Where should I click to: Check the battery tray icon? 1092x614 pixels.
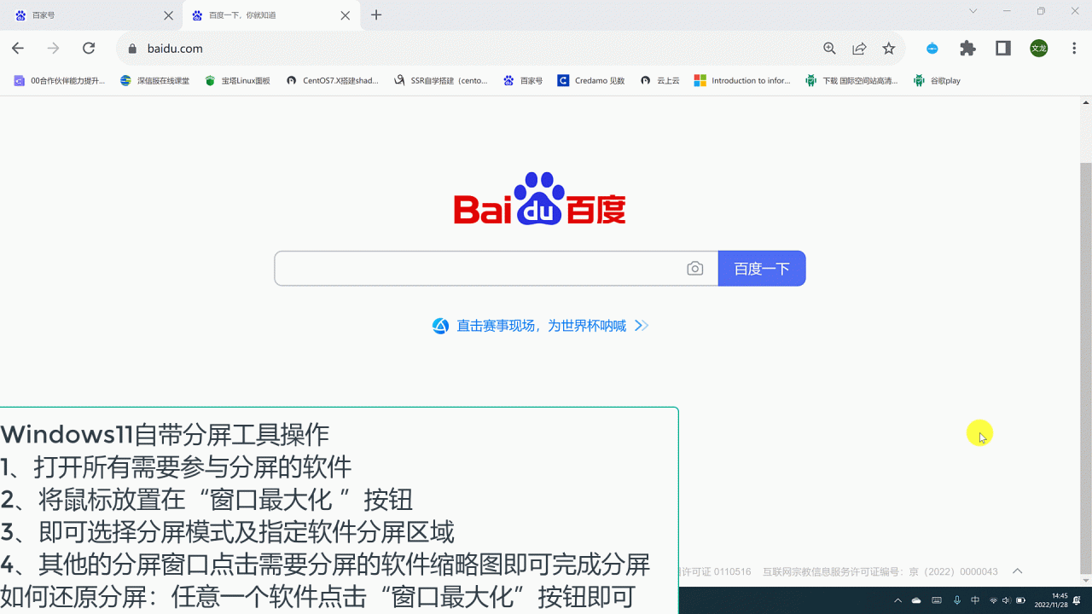tap(1021, 600)
